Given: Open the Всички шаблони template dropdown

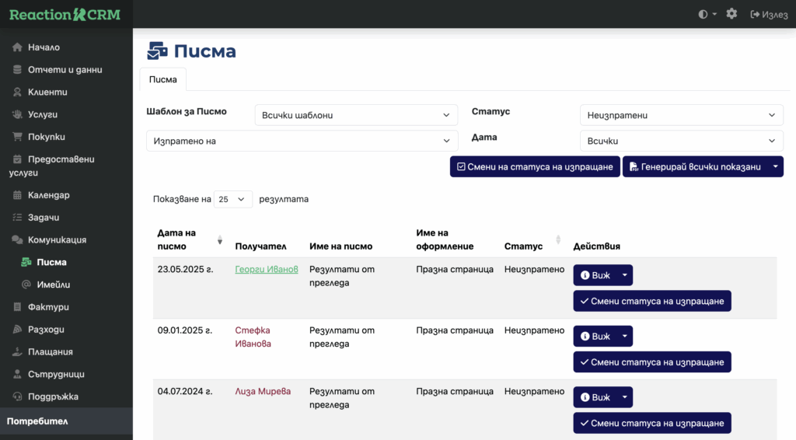Looking at the screenshot, I should (x=356, y=115).
